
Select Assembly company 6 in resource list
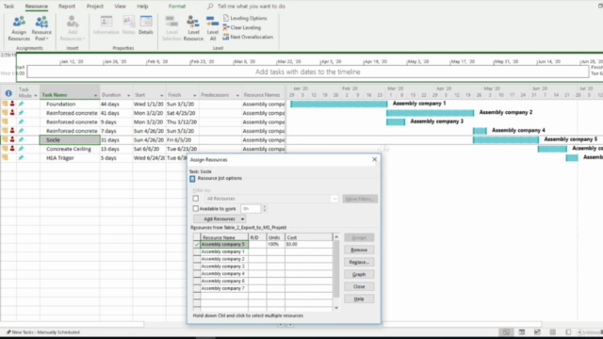click(x=223, y=281)
